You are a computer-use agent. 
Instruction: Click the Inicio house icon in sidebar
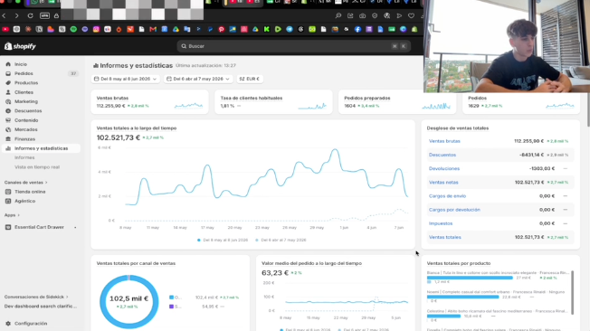(8, 64)
